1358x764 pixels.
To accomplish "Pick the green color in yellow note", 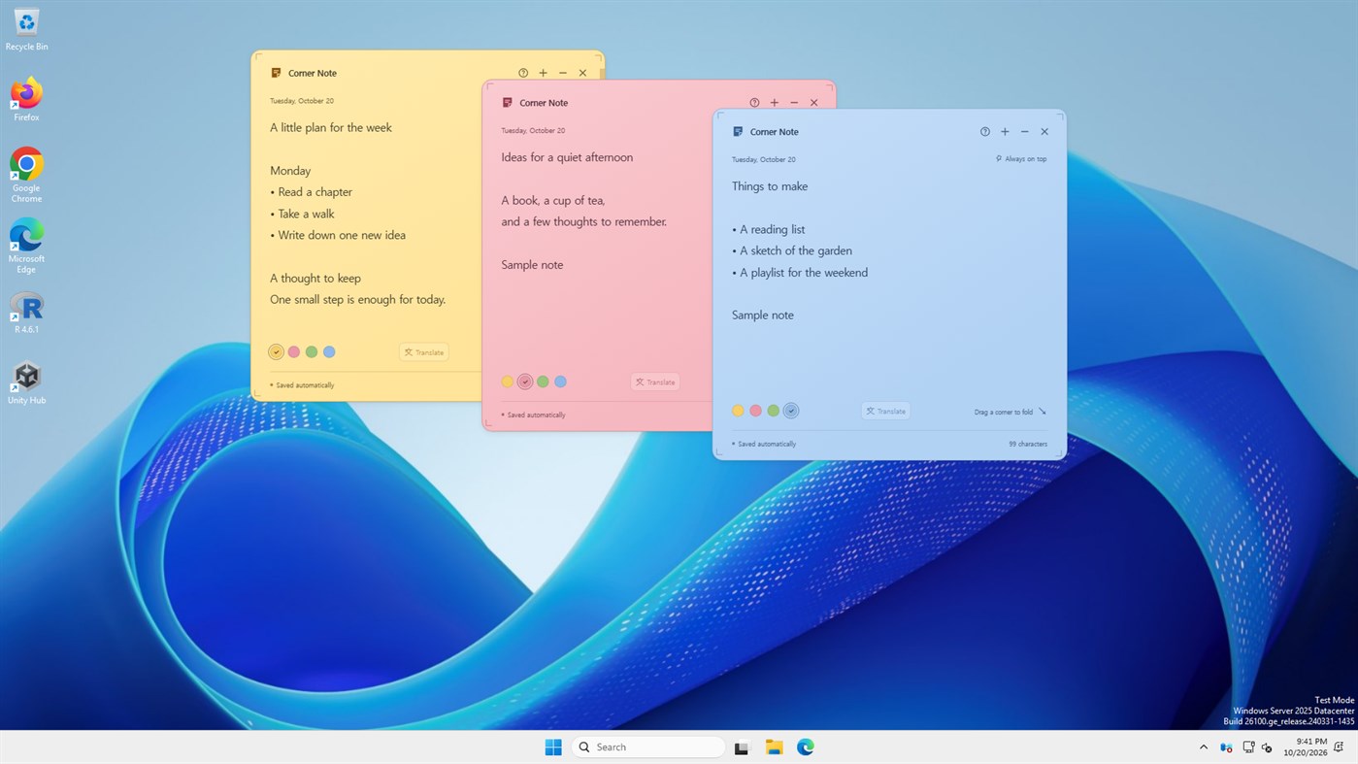I will pos(312,352).
